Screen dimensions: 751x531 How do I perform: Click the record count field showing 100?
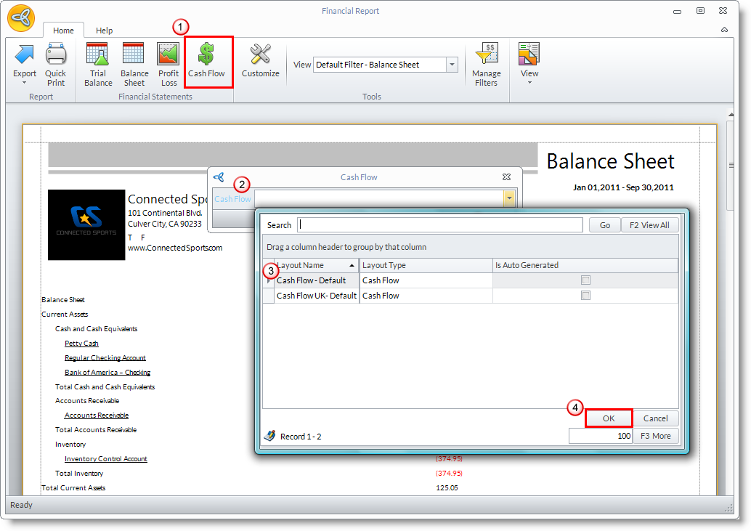click(x=600, y=436)
